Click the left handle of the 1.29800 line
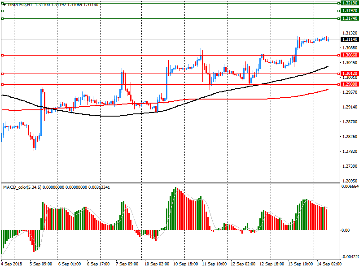 3,84
